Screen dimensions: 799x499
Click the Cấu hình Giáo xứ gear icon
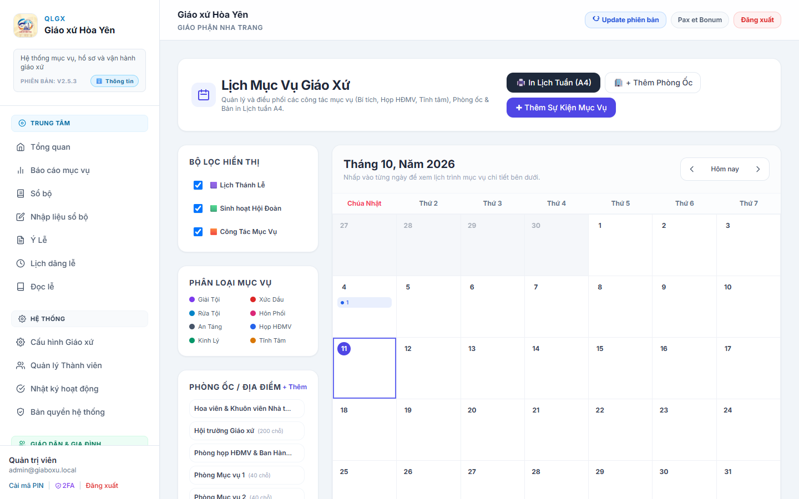tap(21, 342)
